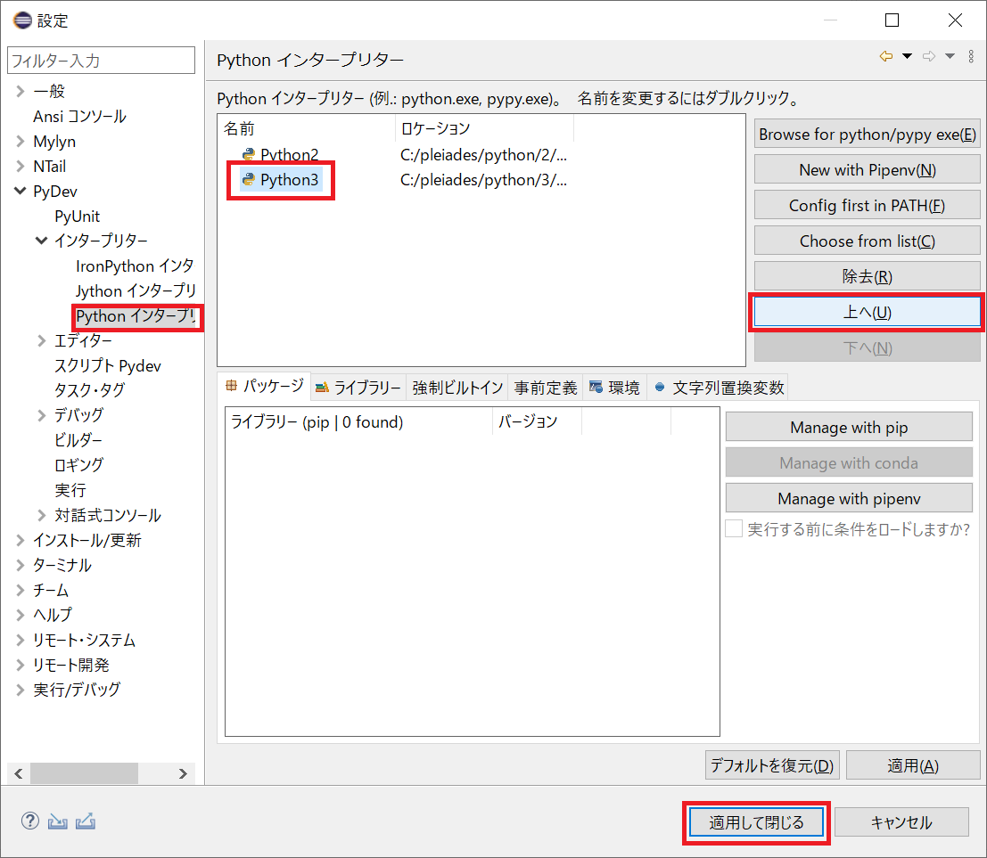Click the 上へ(U) move up button
The image size is (987, 858).
867,312
